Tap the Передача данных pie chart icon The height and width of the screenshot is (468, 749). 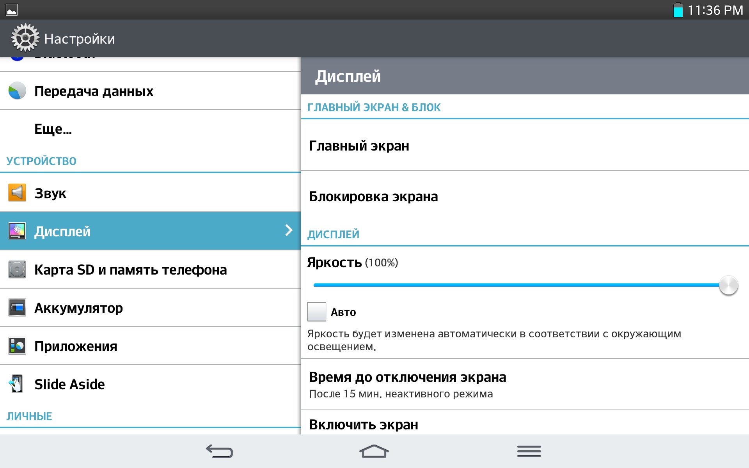point(17,91)
